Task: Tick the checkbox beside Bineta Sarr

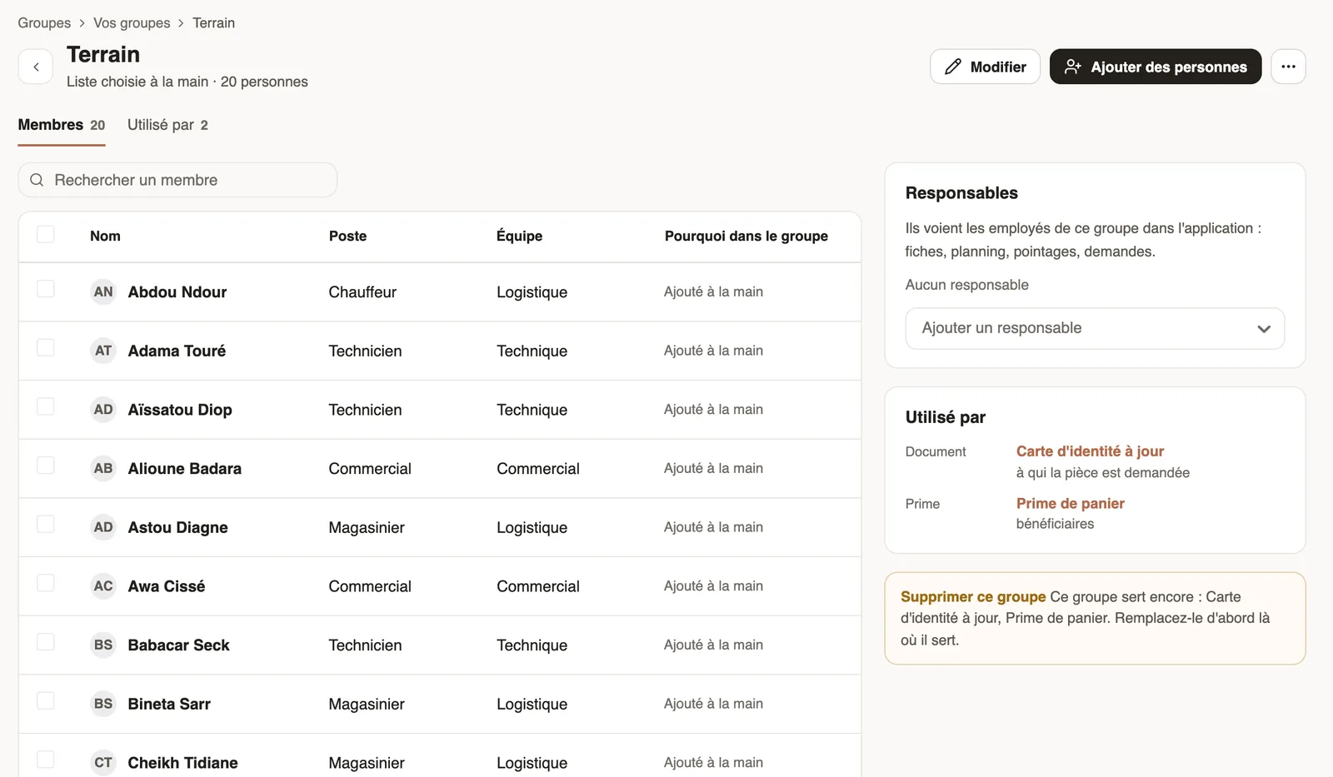Action: [46, 700]
